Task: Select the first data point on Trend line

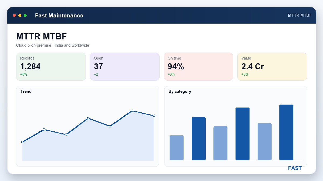Action: [22, 142]
